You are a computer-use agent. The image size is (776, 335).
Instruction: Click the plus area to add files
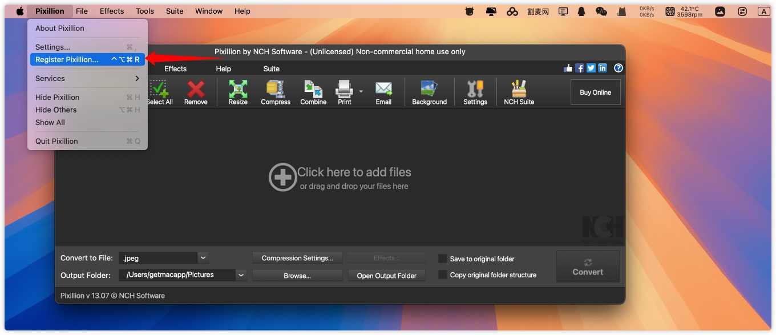tap(282, 177)
